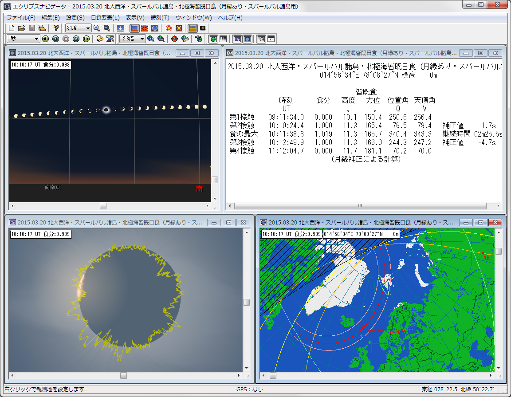Click the Open folder icon
The image size is (511, 397).
21,28
